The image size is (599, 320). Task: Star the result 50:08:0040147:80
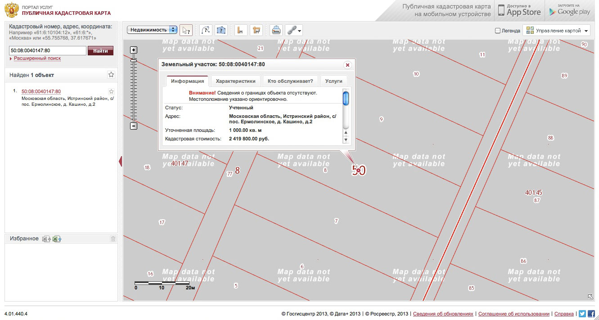111,91
